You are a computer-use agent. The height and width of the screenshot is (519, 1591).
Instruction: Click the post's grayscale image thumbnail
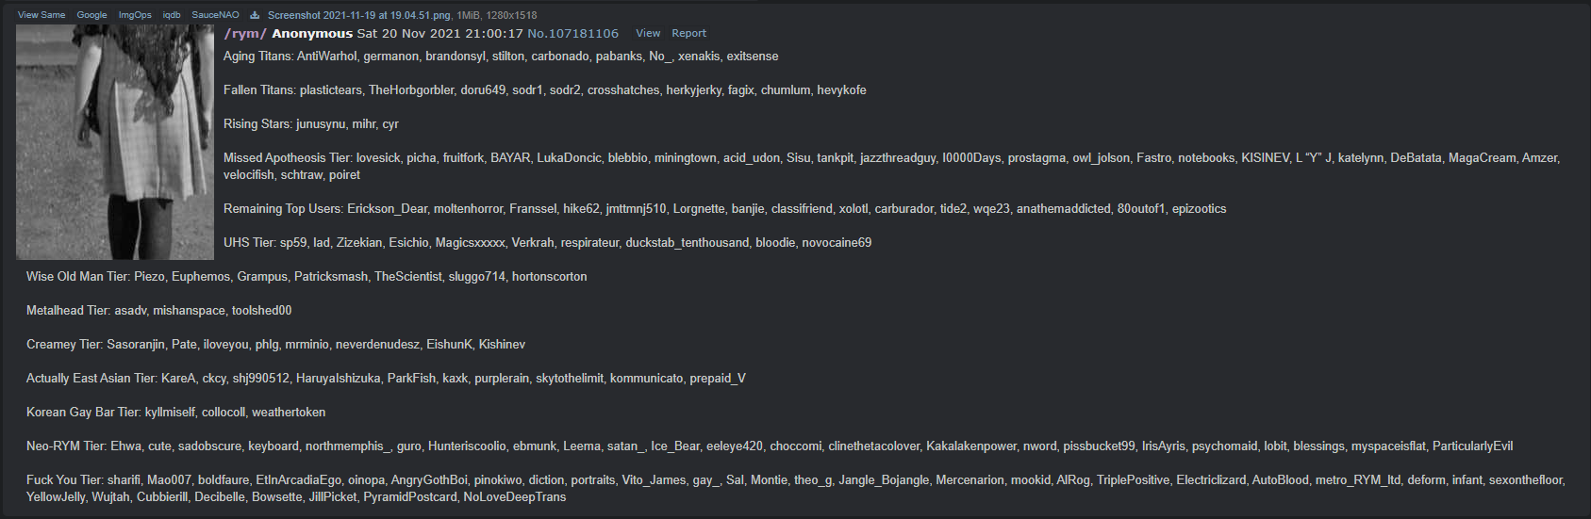tap(115, 142)
